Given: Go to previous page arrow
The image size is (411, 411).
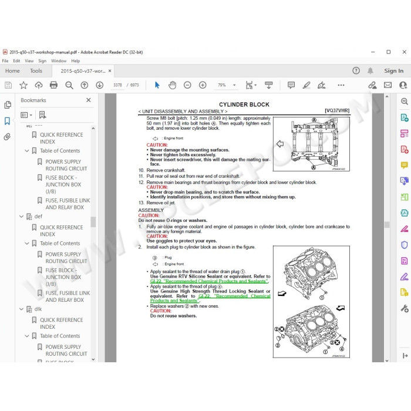Looking at the screenshot, I should coord(85,85).
